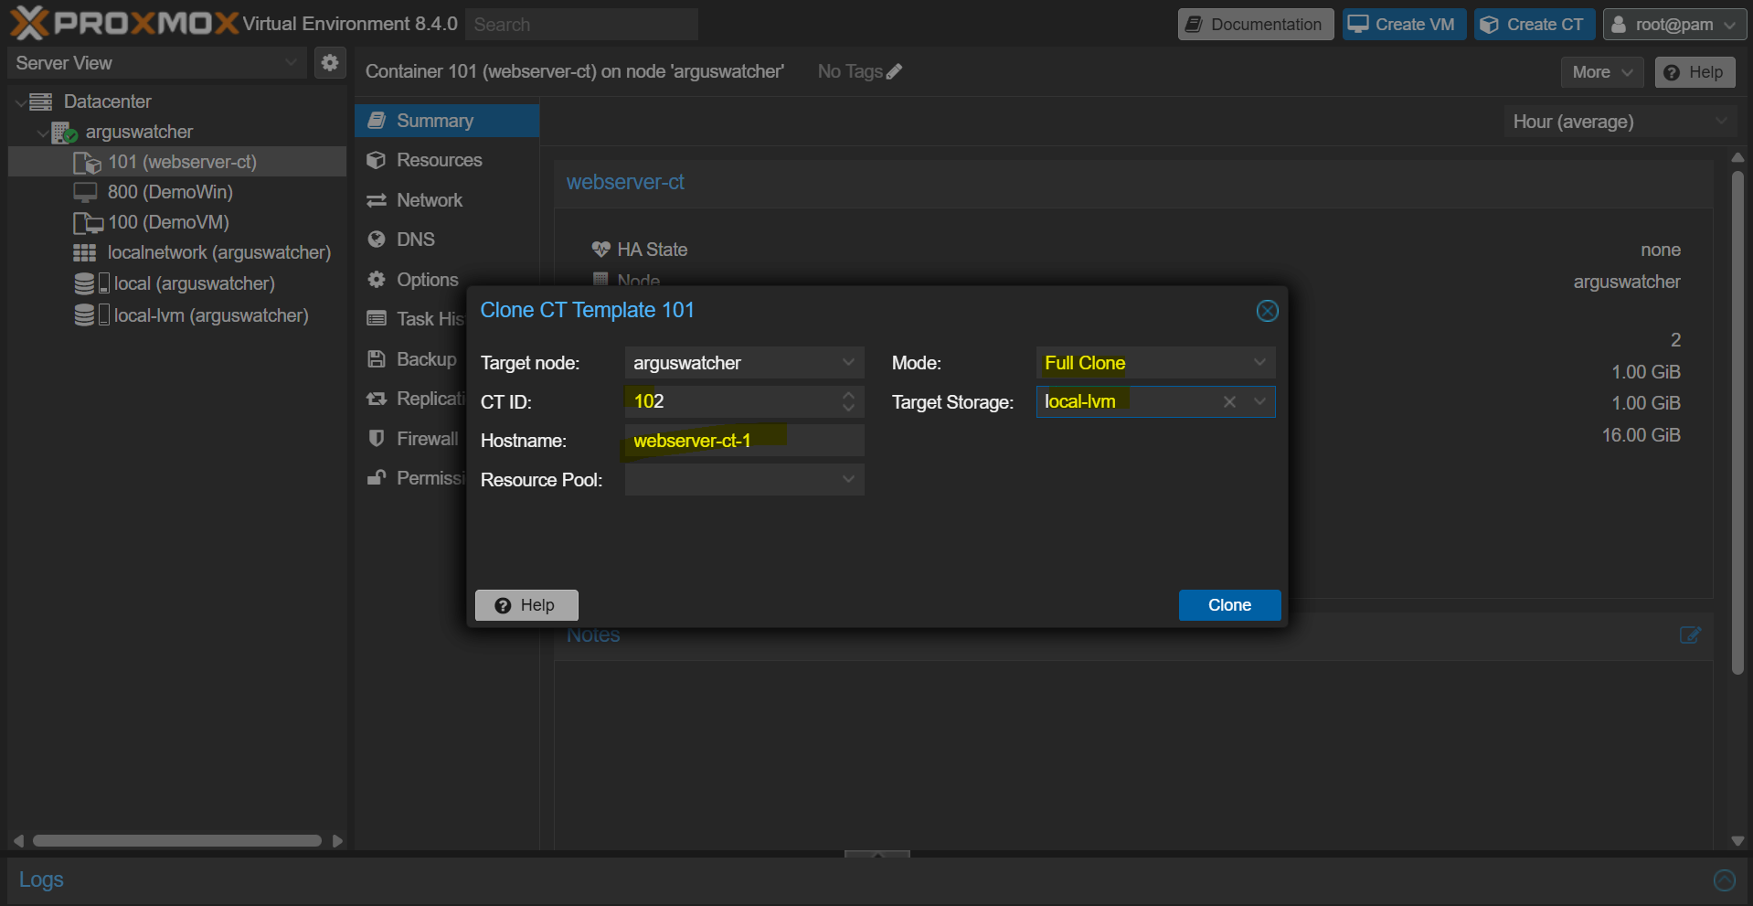Clear the Target Storage selection
Image resolution: width=1753 pixels, height=906 pixels.
pos(1229,402)
